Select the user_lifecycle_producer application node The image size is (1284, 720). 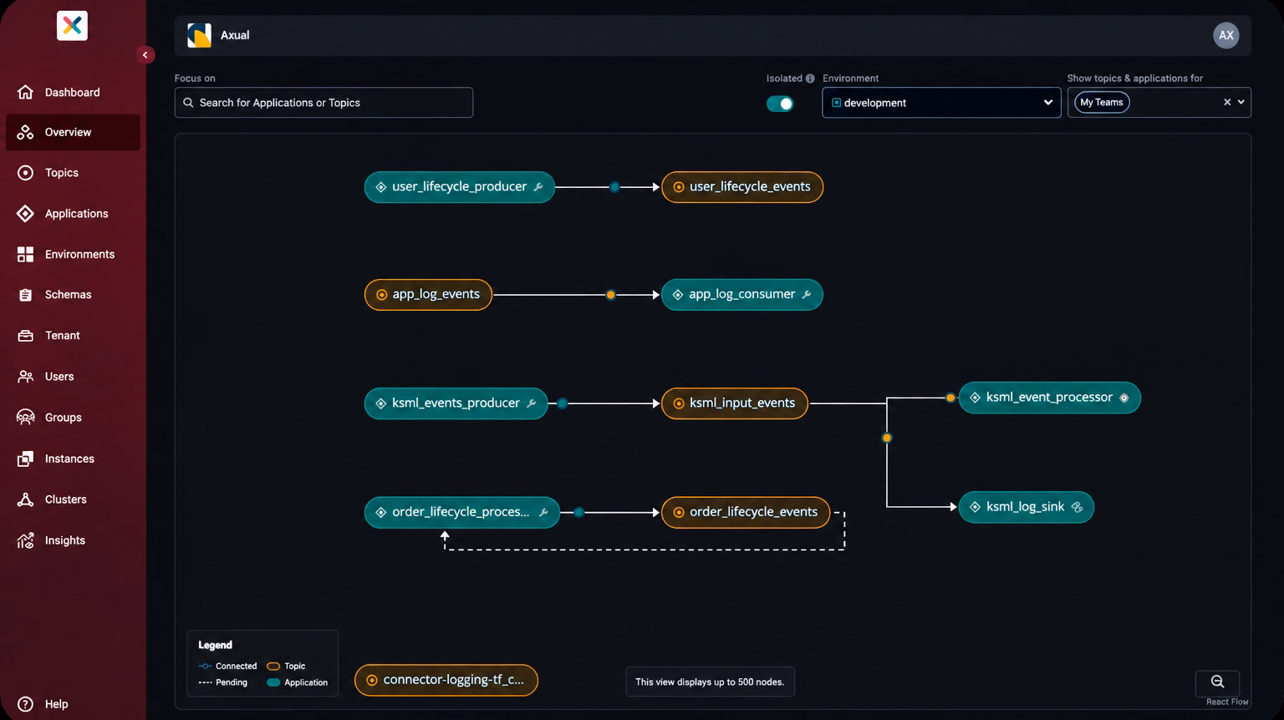point(459,187)
